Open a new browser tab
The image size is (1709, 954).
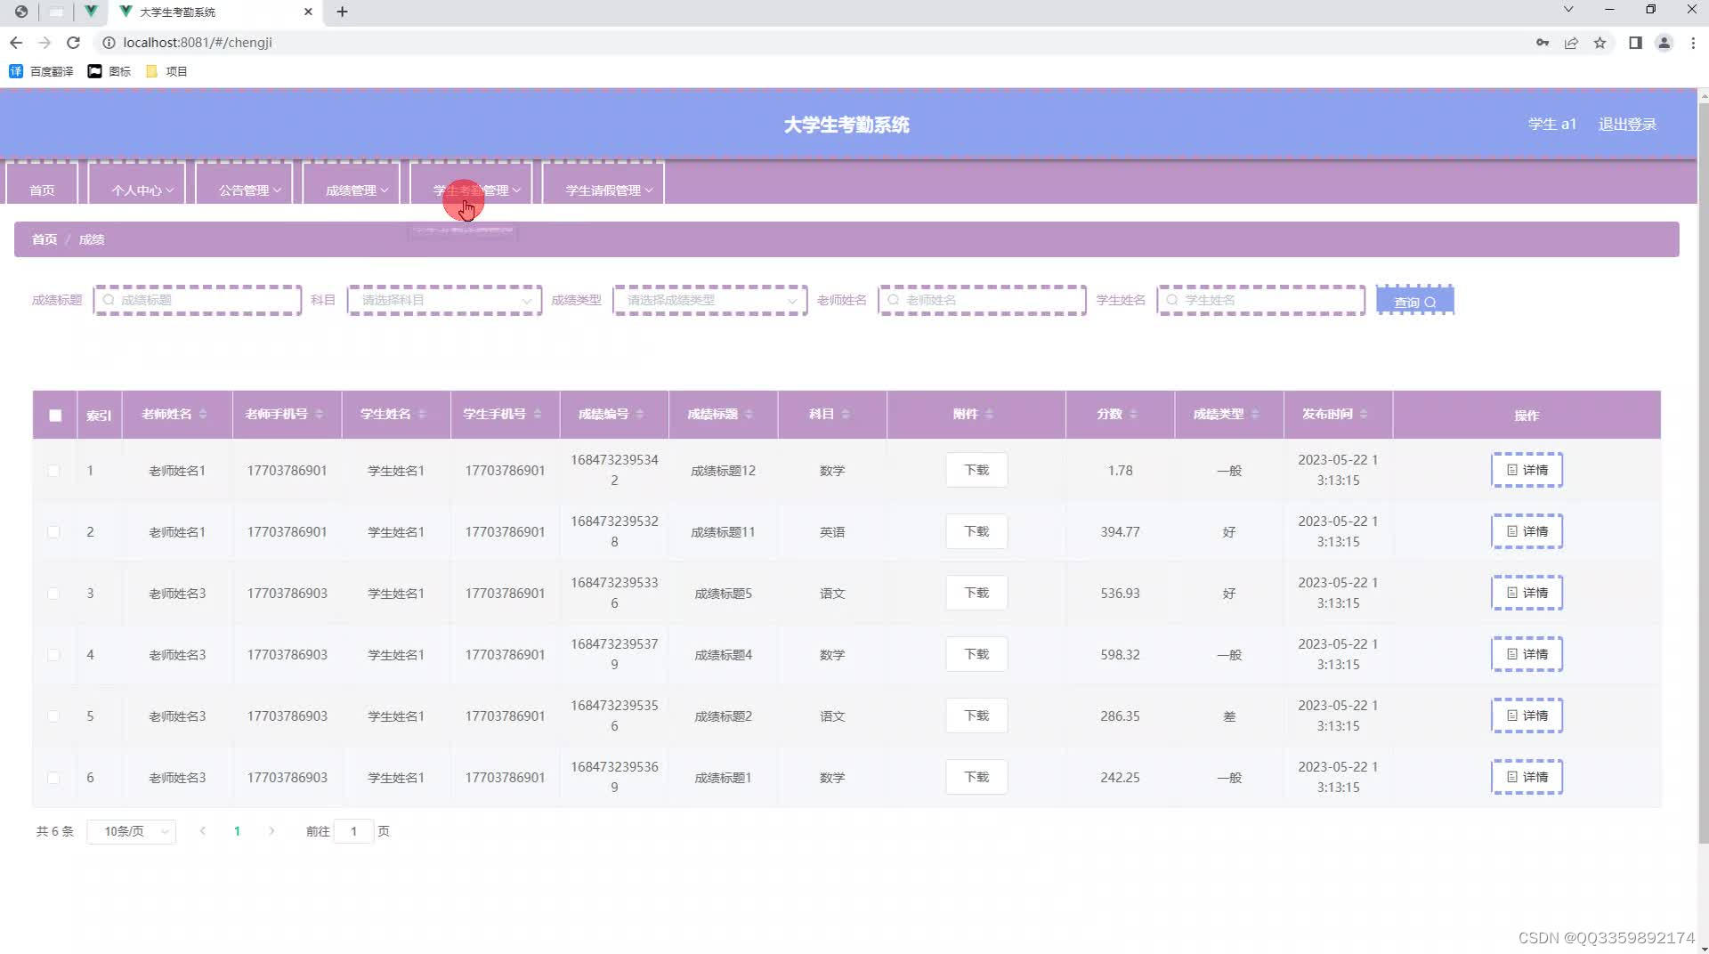[x=342, y=12]
